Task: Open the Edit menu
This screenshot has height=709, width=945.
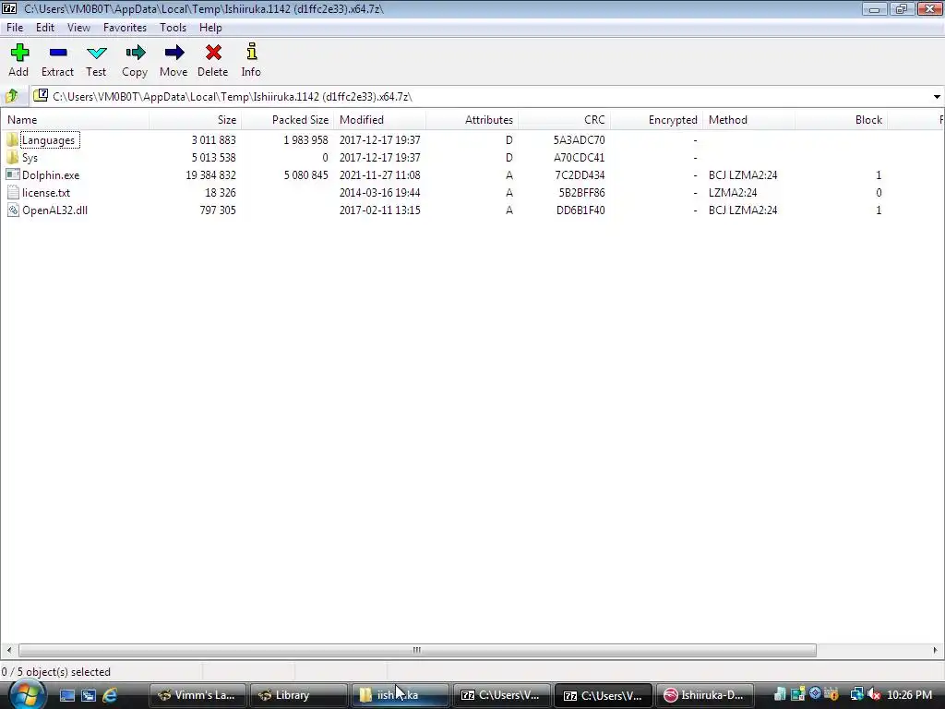Action: 45,27
